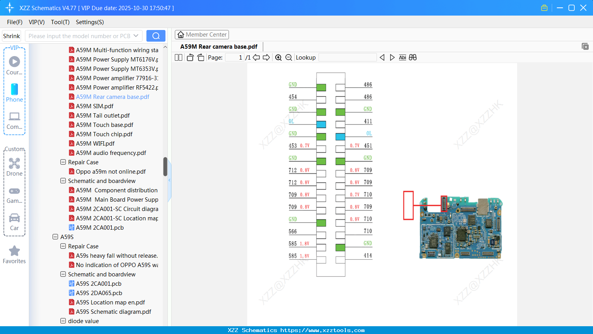Collapse the A59S Repair Case folder
Viewport: 593px width, 334px height.
point(63,246)
